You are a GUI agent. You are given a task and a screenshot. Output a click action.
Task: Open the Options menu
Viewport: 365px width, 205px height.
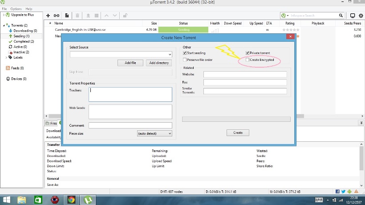[x=16, y=9]
